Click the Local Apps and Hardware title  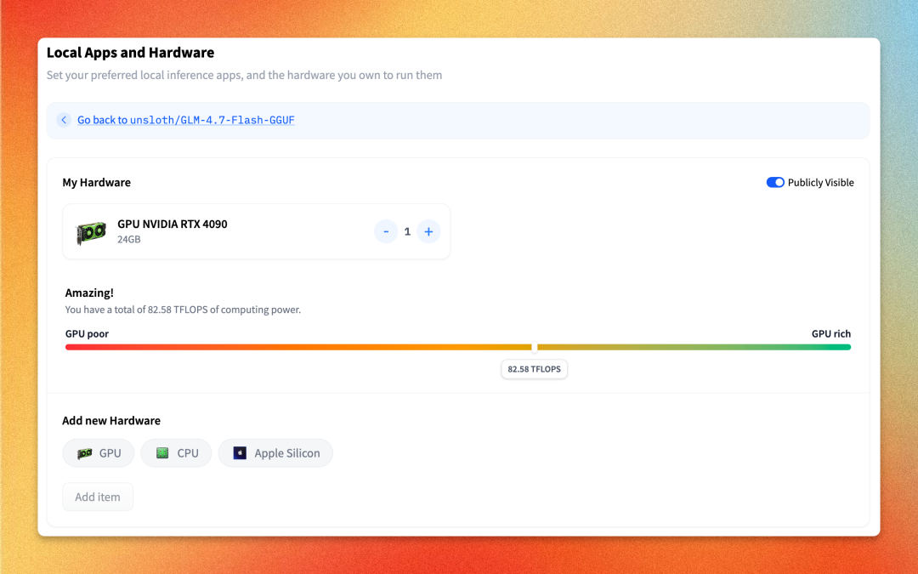(131, 53)
